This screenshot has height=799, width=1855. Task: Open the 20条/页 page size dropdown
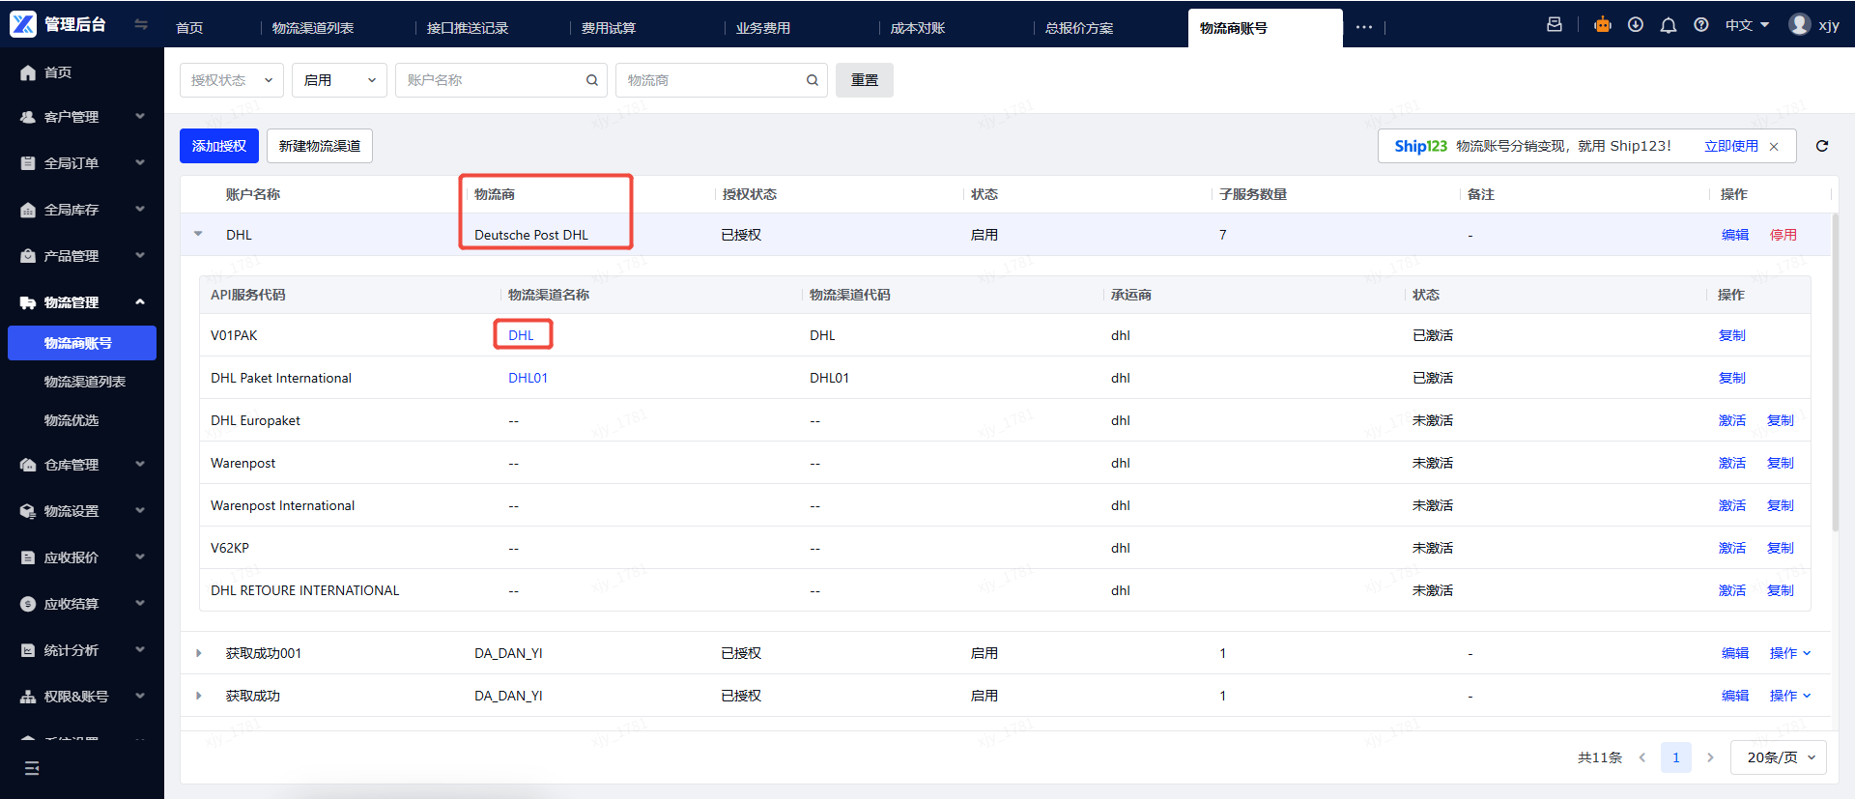pyautogui.click(x=1779, y=757)
